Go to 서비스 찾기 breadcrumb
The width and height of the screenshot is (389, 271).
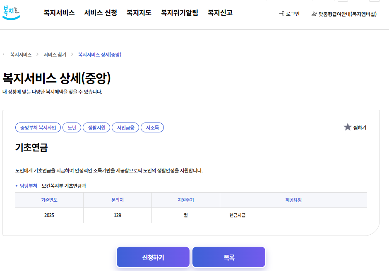coord(55,54)
